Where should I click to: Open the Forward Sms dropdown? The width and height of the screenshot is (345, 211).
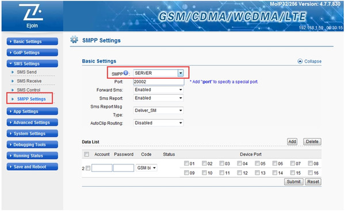(159, 90)
